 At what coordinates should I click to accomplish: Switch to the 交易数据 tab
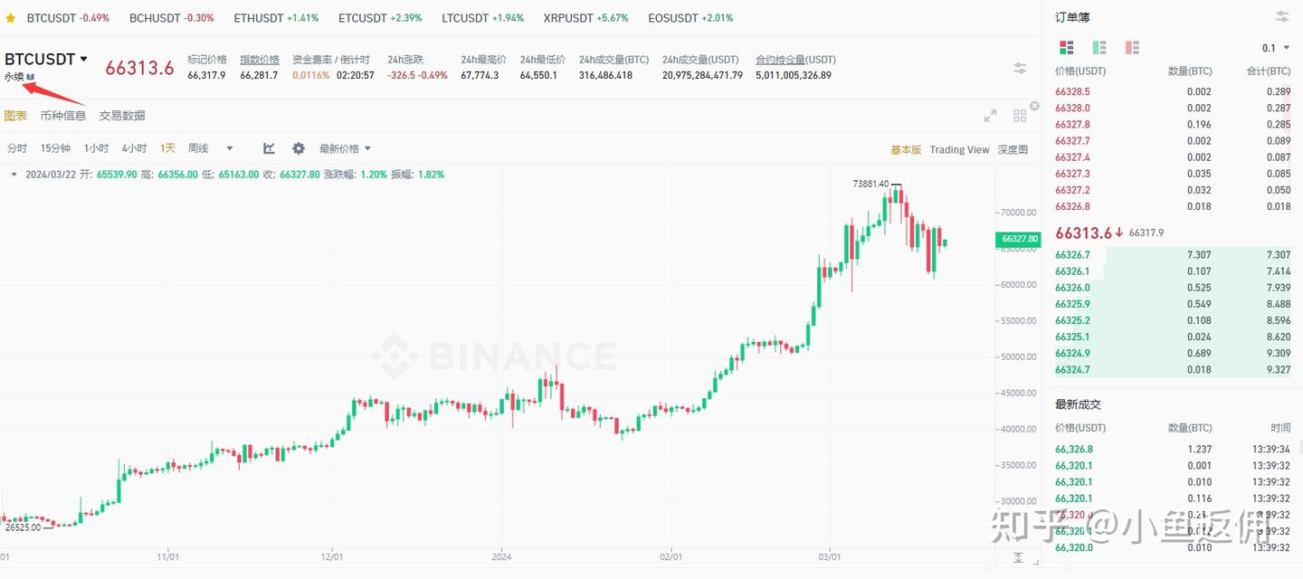tap(122, 116)
